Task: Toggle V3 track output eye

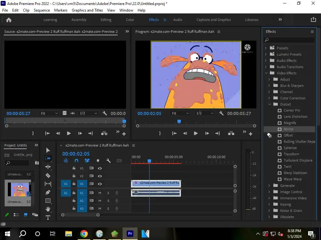Action: click(x=100, y=168)
